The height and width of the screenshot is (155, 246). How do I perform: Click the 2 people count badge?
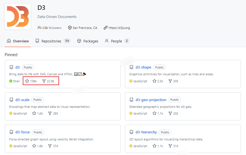(x=127, y=41)
